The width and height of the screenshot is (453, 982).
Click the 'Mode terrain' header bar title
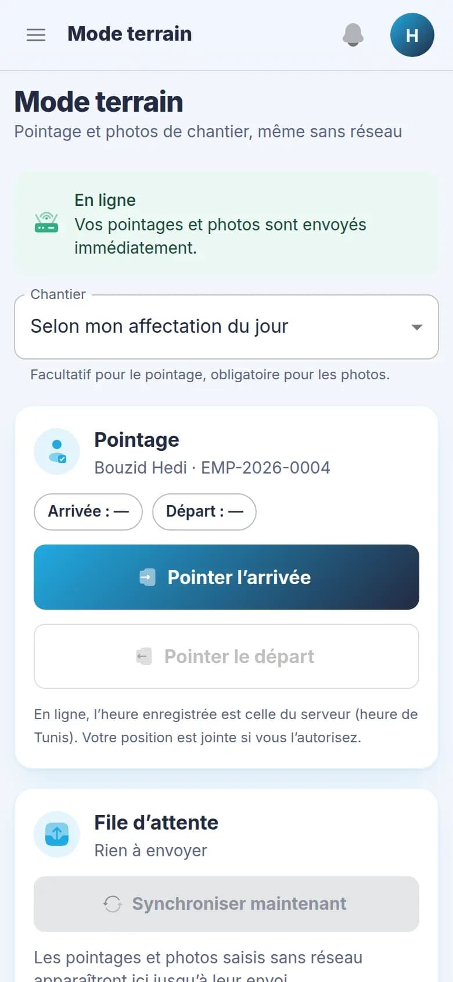[x=130, y=34]
